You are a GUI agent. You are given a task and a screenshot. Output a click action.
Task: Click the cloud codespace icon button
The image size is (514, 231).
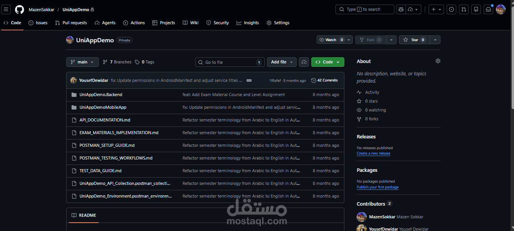click(304, 62)
